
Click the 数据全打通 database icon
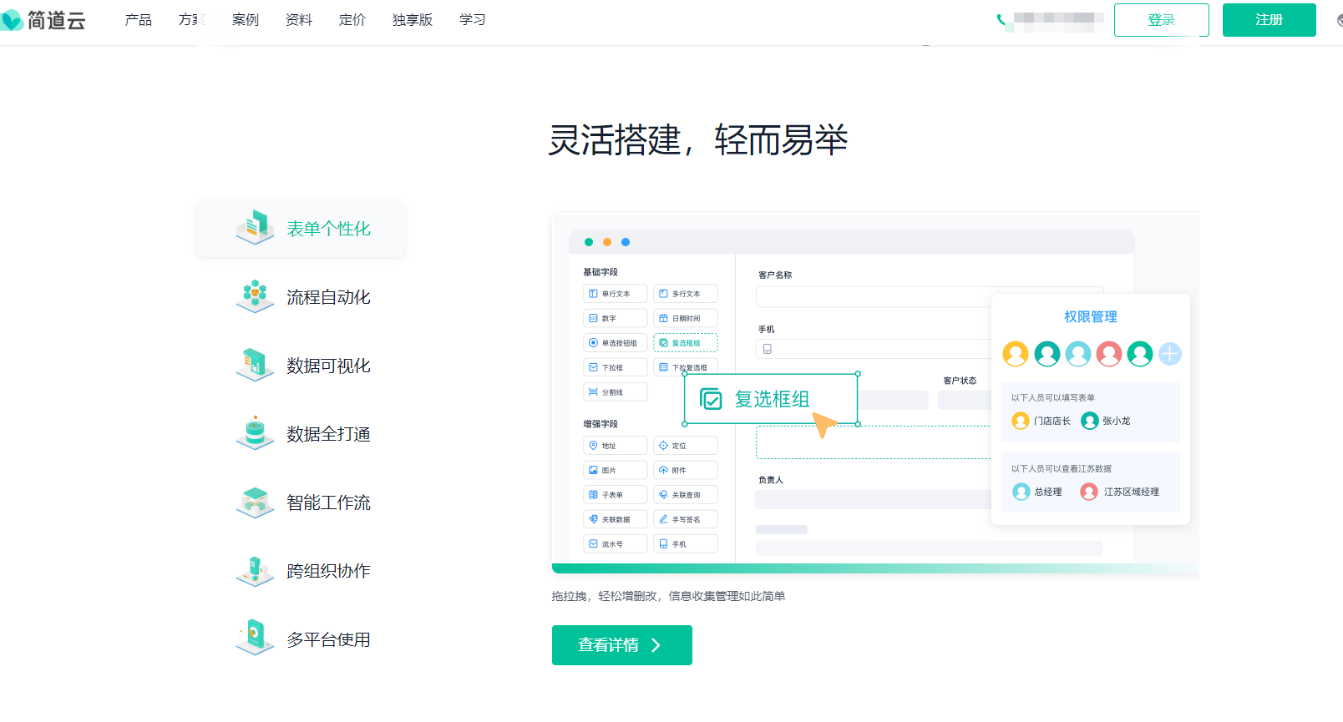(255, 432)
